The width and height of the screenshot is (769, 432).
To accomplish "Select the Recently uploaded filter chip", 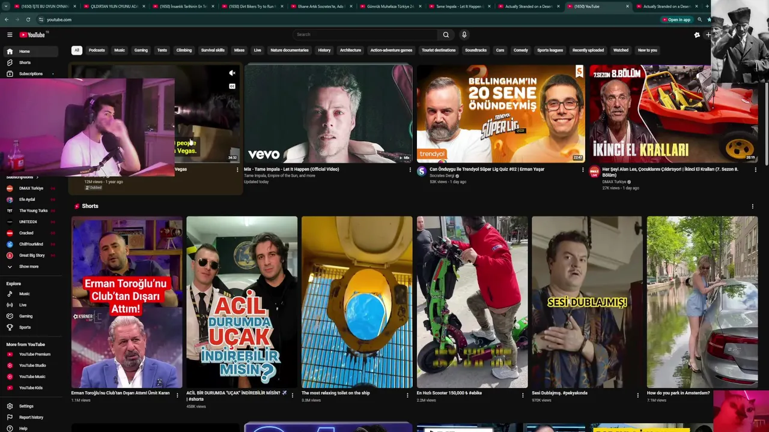I will point(588,50).
